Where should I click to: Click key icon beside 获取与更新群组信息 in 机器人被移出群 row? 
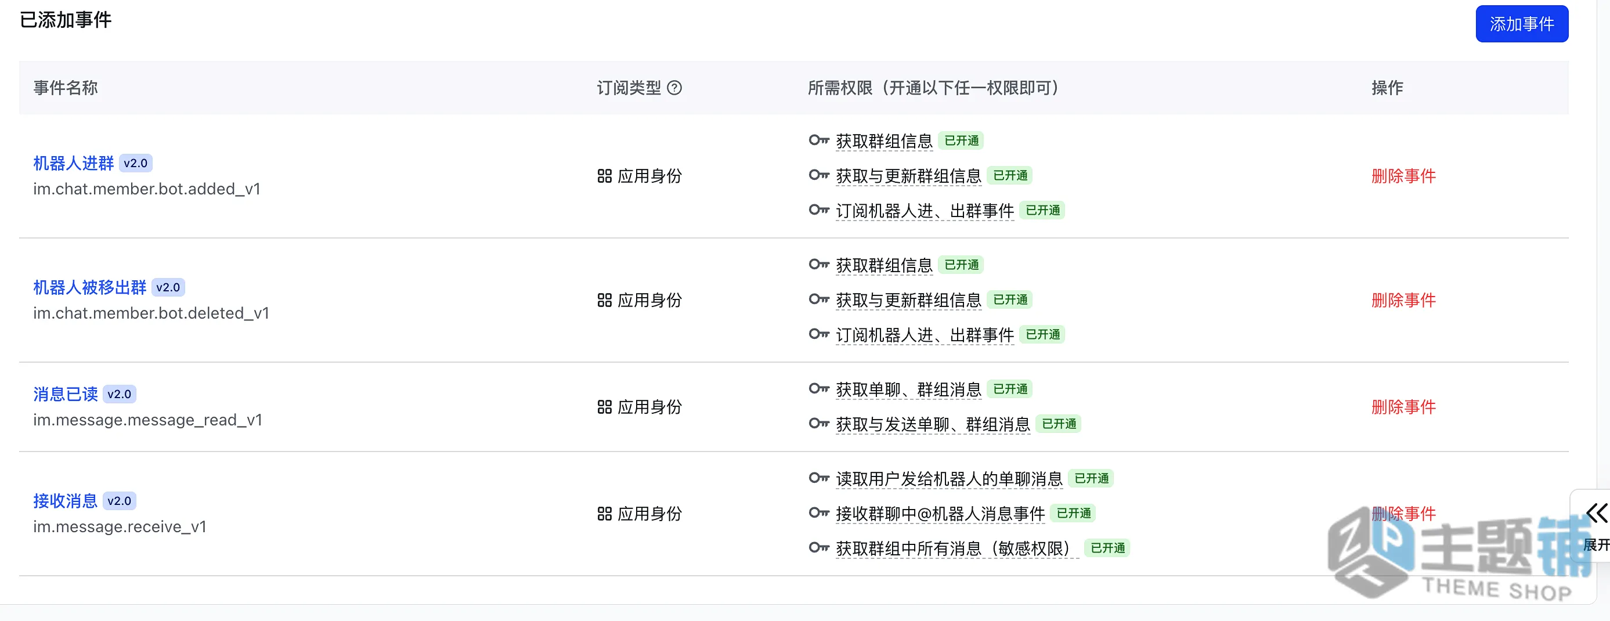(819, 299)
